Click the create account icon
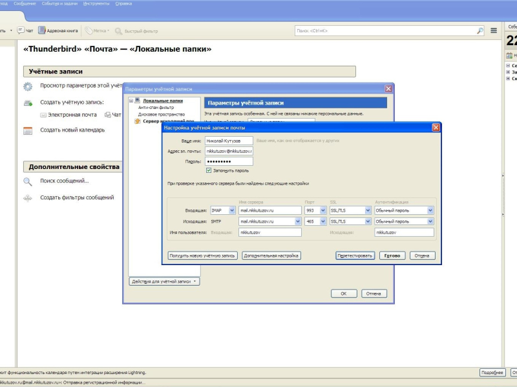Image resolution: width=517 pixels, height=387 pixels. tap(28, 103)
